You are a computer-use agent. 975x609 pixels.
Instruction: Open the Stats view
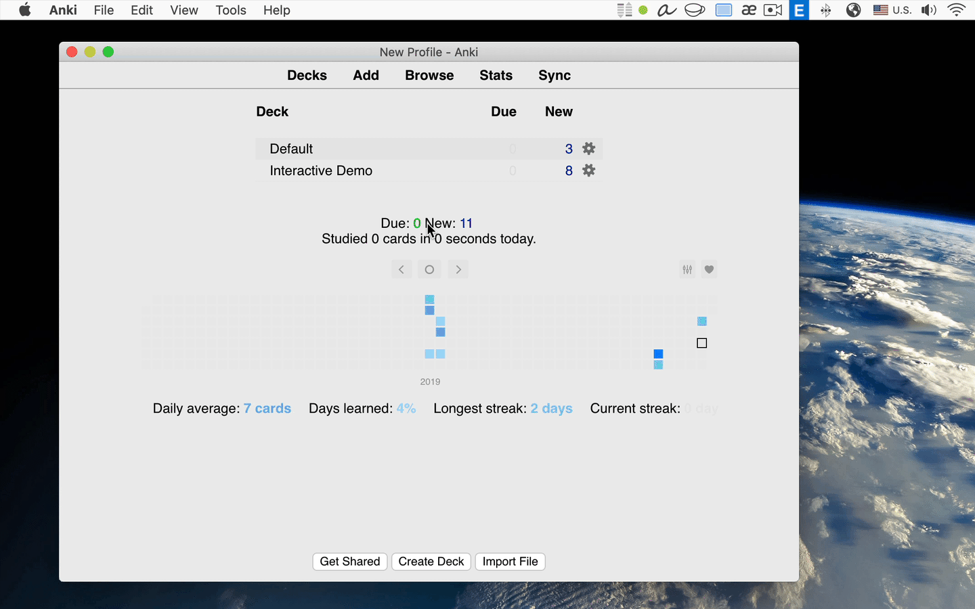496,75
